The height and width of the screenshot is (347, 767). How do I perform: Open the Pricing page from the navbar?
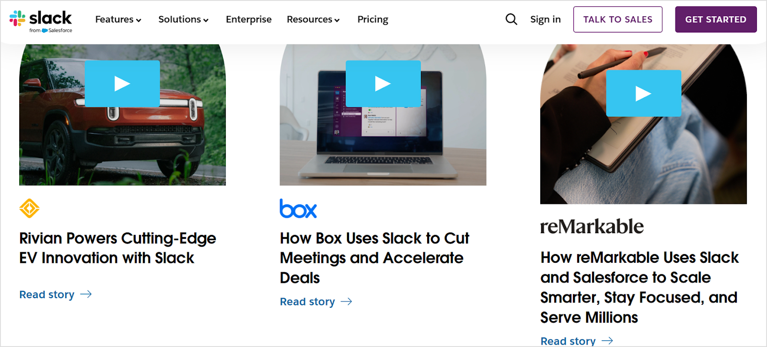pyautogui.click(x=372, y=19)
